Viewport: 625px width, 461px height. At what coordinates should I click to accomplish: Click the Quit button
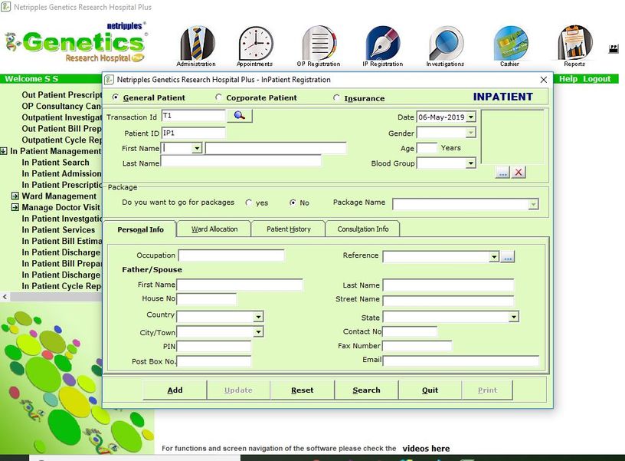coord(430,390)
